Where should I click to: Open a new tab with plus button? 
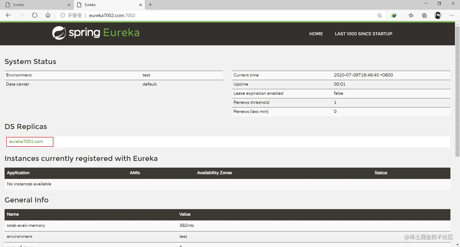click(150, 5)
